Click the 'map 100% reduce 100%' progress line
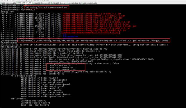Screen dimensions: 186x108 pos(63,69)
